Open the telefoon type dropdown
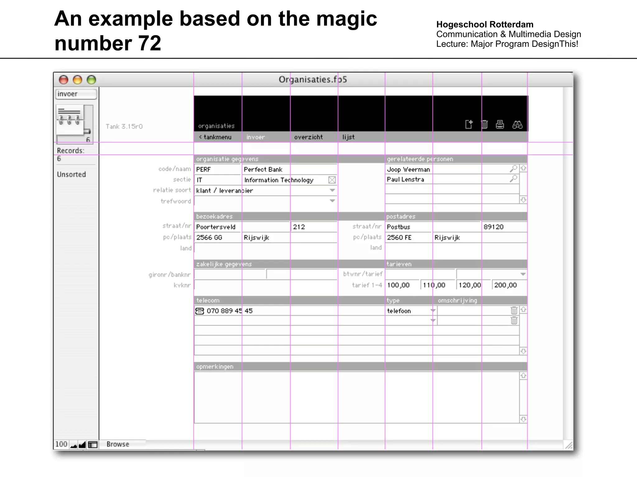 coord(433,310)
